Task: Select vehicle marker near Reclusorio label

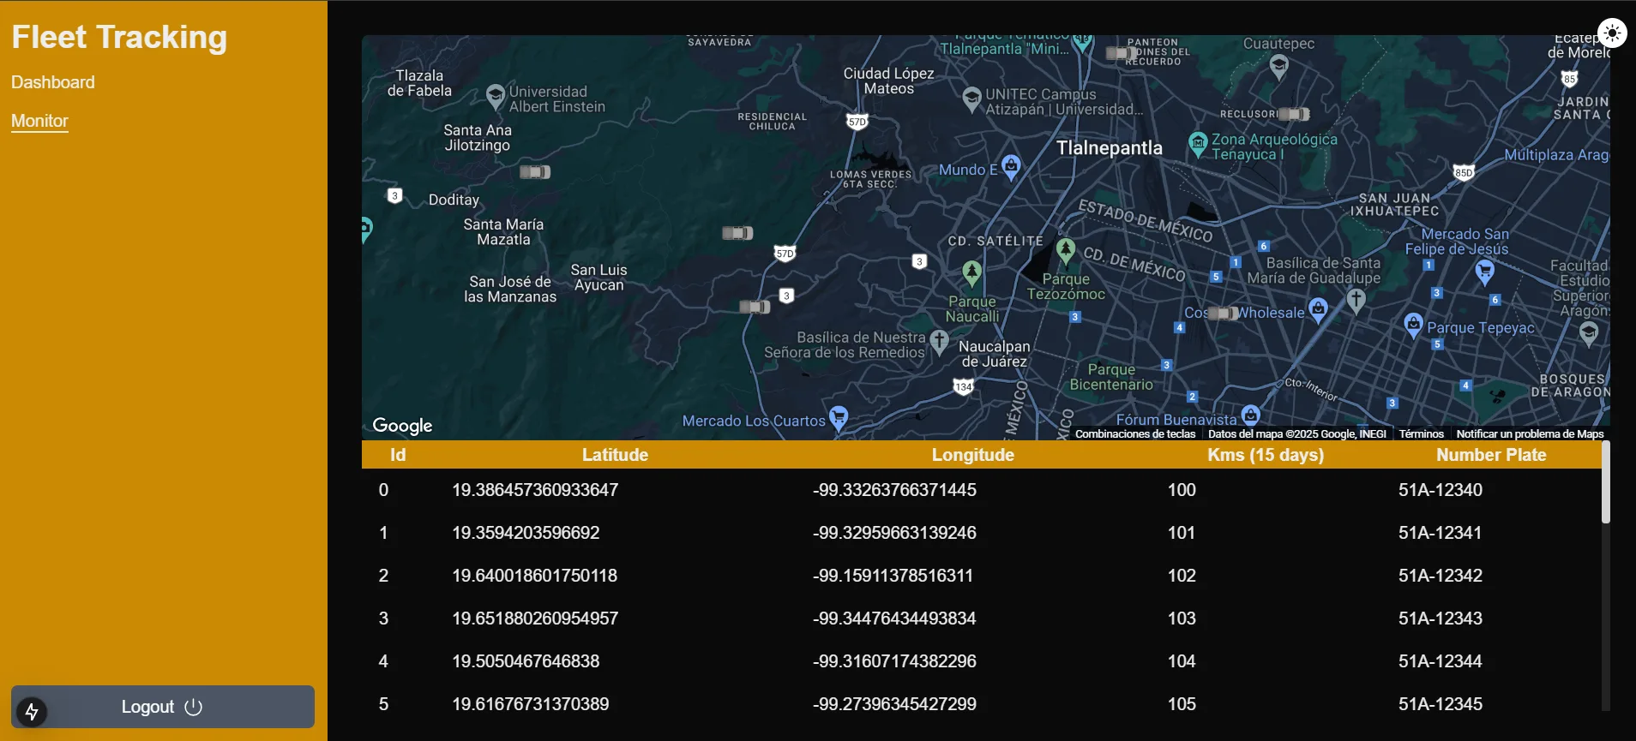Action: pos(1294,114)
